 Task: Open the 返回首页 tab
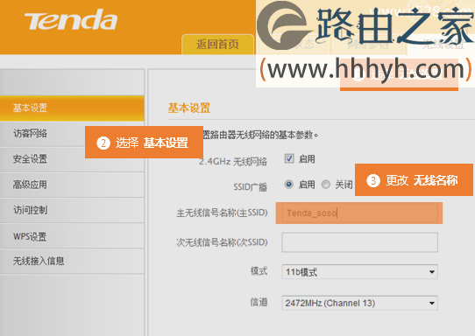(x=217, y=44)
